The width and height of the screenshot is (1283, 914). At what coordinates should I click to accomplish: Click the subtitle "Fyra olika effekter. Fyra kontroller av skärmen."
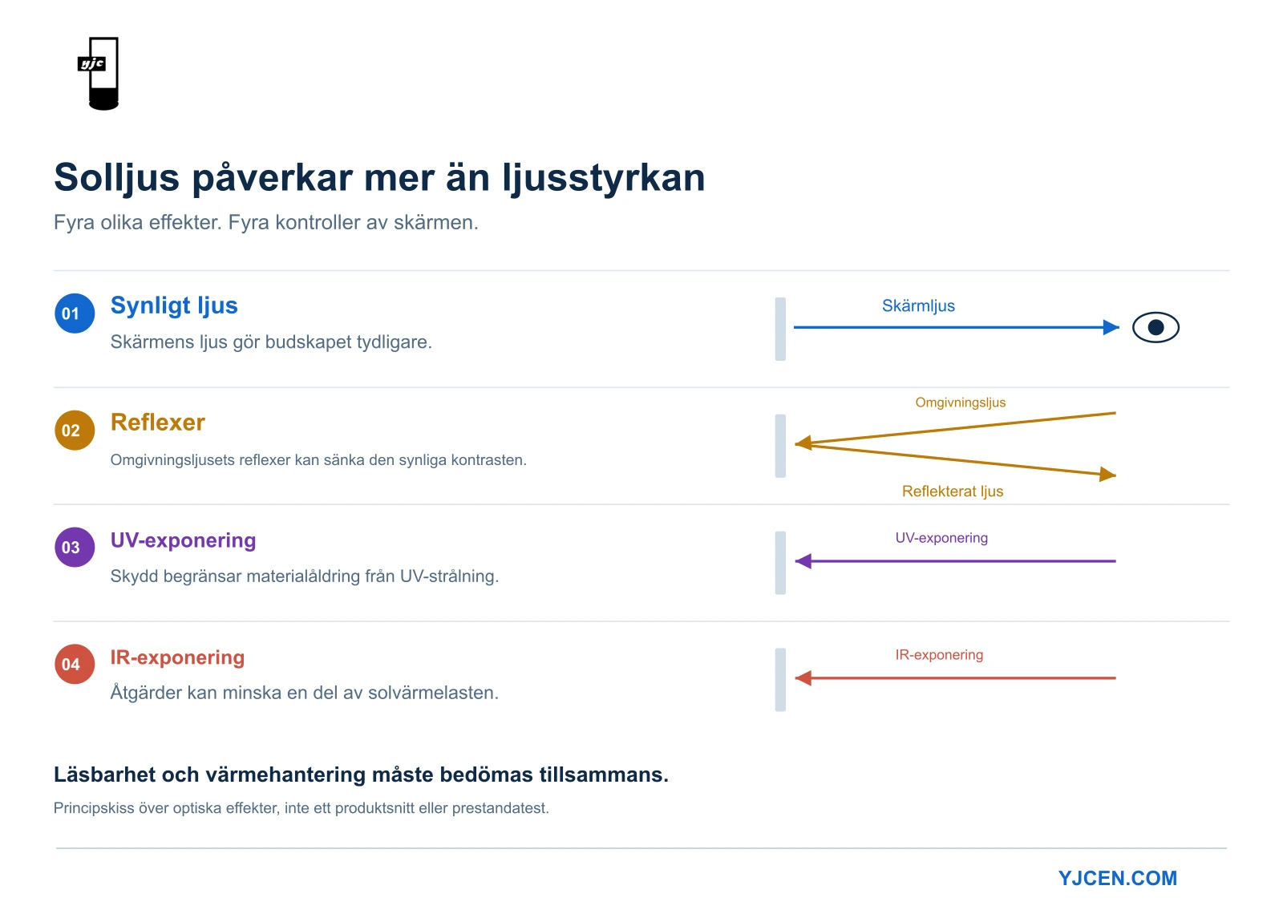266,222
